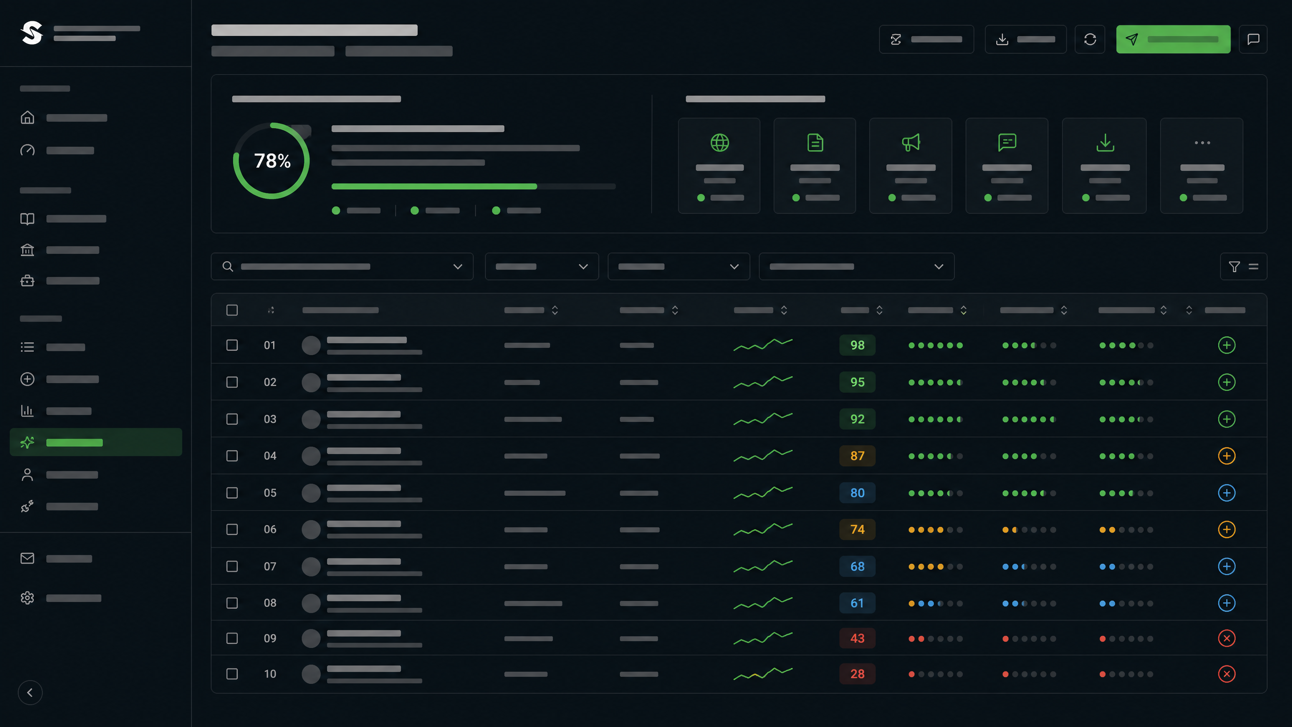Click the red X button on row 09

coord(1227,638)
